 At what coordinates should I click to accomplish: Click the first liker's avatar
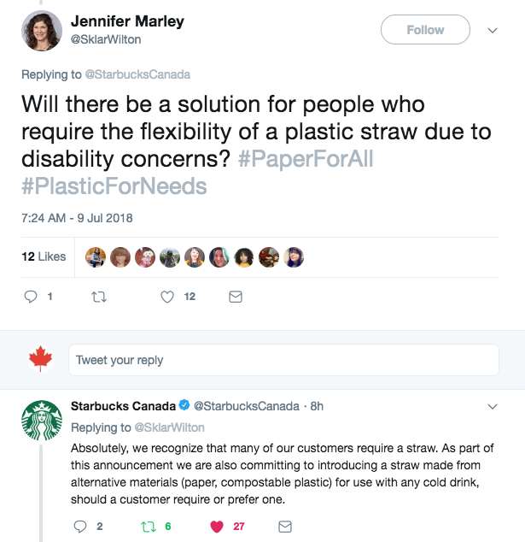pos(96,256)
